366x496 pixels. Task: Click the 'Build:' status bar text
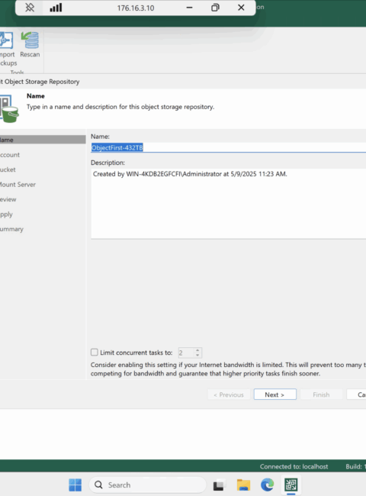pos(354,466)
